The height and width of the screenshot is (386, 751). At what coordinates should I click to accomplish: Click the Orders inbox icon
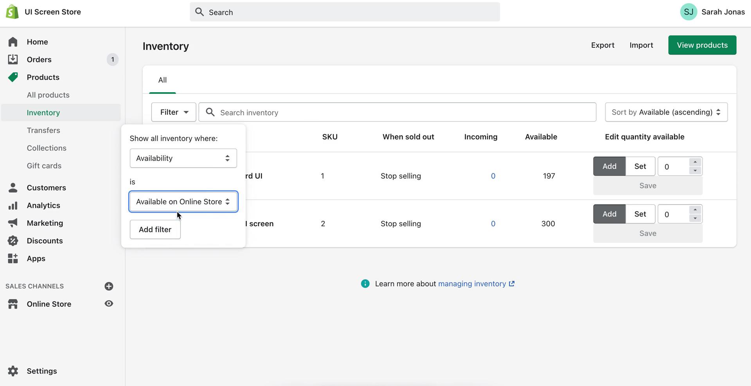[13, 59]
